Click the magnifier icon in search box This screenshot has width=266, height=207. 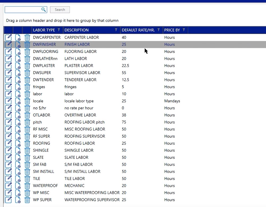(44, 10)
